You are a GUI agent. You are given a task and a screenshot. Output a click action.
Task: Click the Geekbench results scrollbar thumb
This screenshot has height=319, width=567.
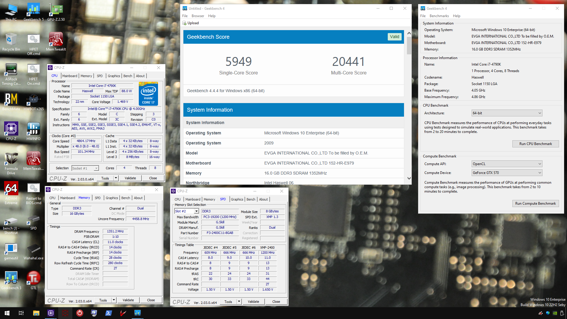click(x=409, y=45)
